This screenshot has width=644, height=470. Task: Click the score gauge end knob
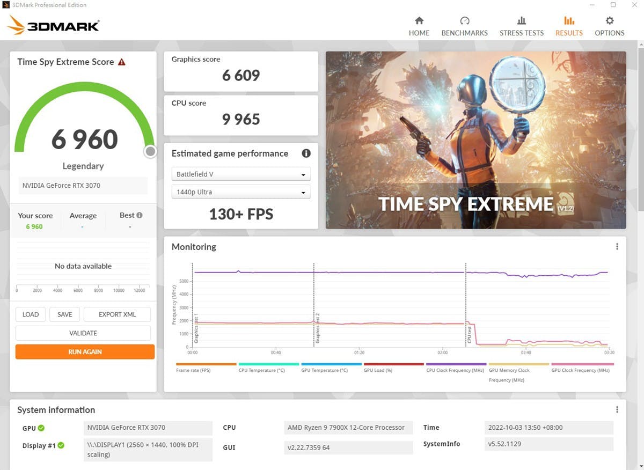coord(150,152)
